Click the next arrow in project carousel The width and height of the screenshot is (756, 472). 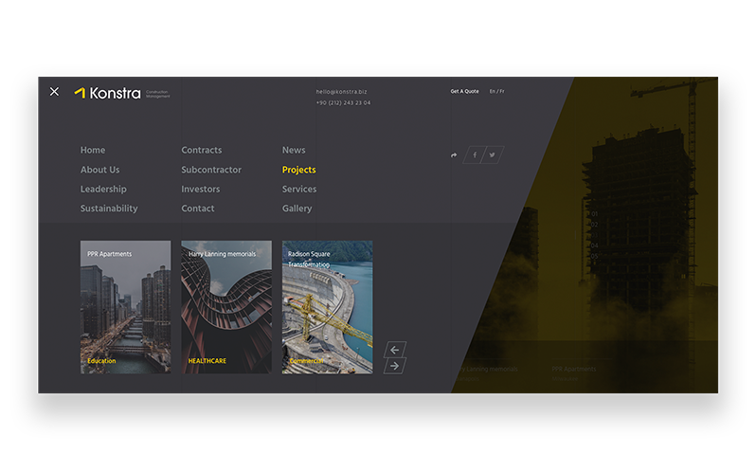tap(395, 366)
